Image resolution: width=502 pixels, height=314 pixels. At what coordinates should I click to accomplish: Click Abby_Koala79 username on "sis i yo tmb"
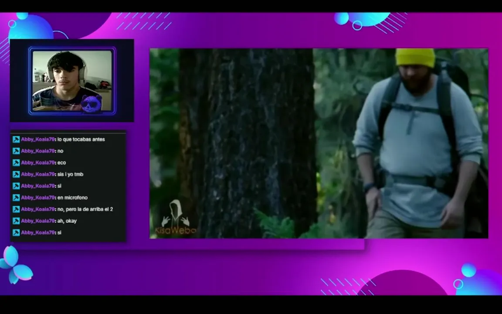[x=38, y=174]
